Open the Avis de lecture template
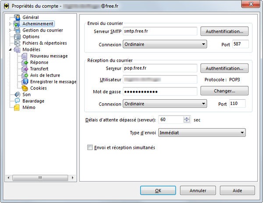The width and height of the screenshot is (263, 203). (45, 75)
